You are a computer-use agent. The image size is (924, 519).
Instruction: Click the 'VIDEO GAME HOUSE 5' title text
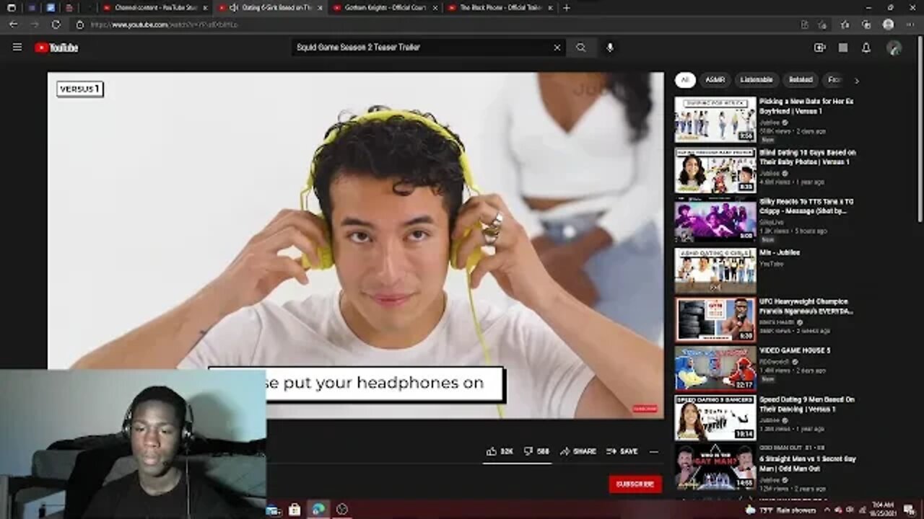[795, 350]
